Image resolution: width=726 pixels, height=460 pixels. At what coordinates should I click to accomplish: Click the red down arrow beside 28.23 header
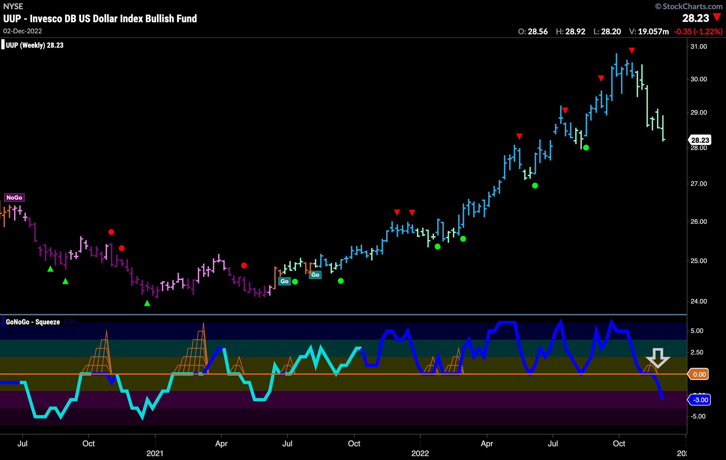click(x=717, y=17)
